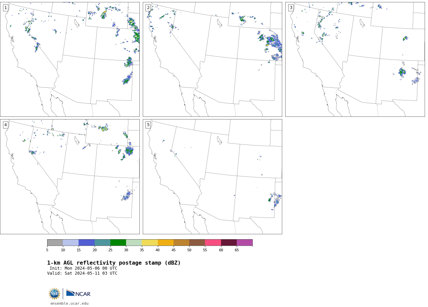
Task: Select the yellow 35-40 dBZ swatch
Action: (x=150, y=243)
